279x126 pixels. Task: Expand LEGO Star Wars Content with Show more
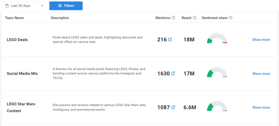261,107
